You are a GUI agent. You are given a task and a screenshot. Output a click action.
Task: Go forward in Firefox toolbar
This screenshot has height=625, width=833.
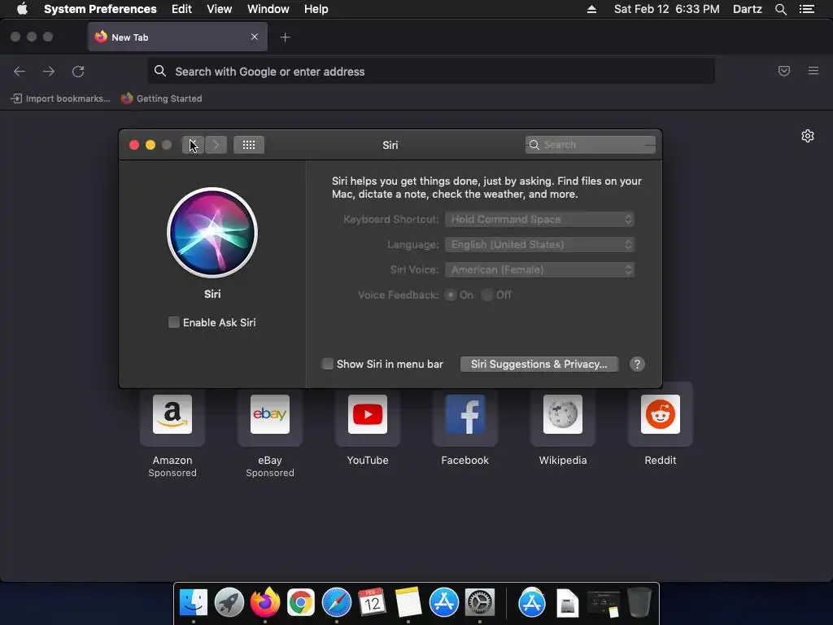[x=49, y=72]
